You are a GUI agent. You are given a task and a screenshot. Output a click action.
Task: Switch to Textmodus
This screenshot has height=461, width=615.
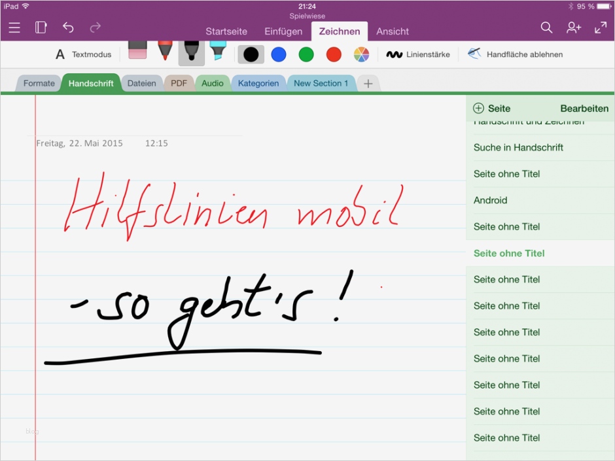coord(83,54)
